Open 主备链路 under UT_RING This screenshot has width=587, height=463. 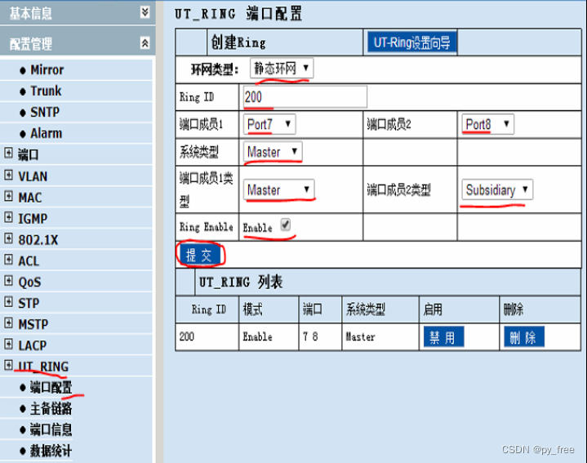(51, 408)
